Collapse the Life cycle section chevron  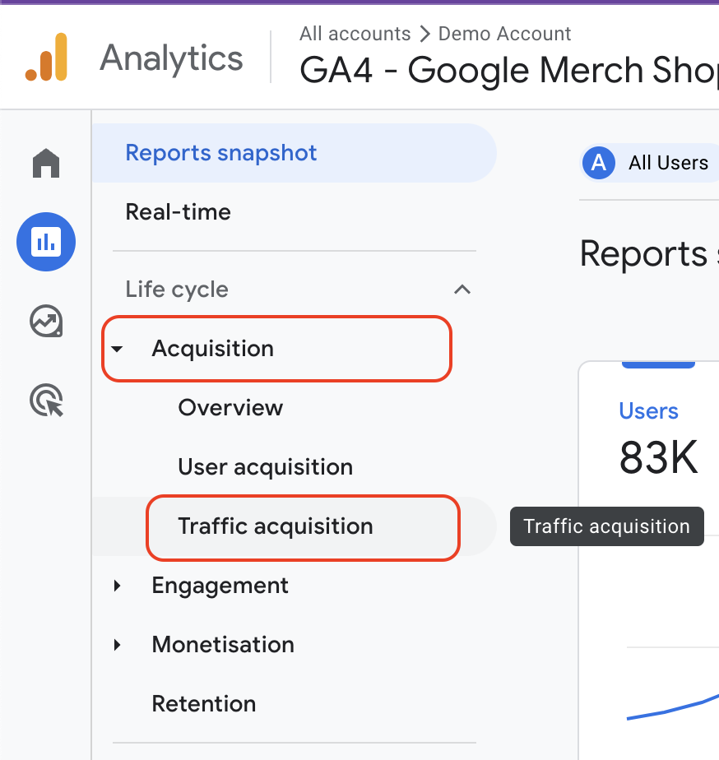coord(462,290)
